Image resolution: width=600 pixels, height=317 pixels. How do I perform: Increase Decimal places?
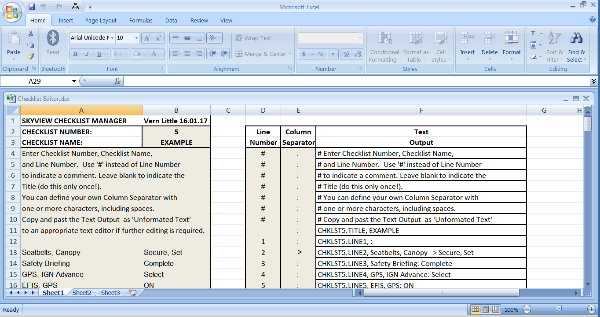[346, 54]
